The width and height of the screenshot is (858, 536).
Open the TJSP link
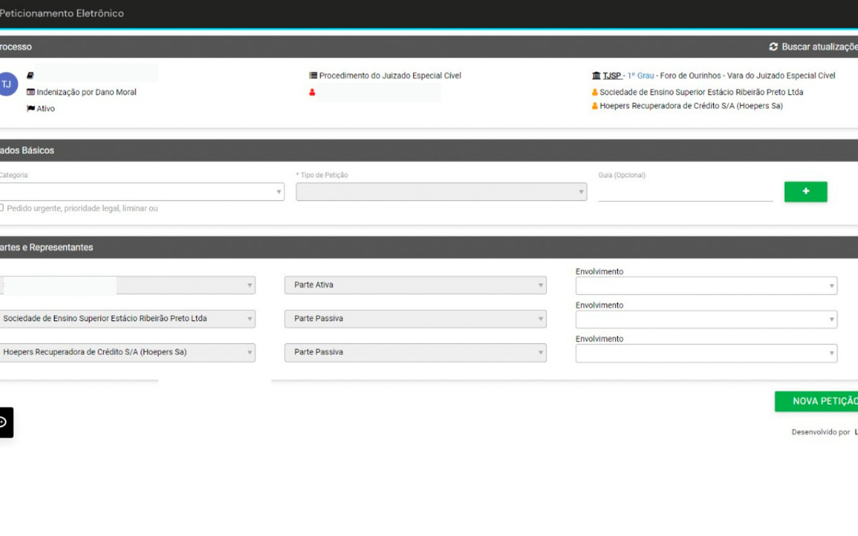(x=611, y=76)
